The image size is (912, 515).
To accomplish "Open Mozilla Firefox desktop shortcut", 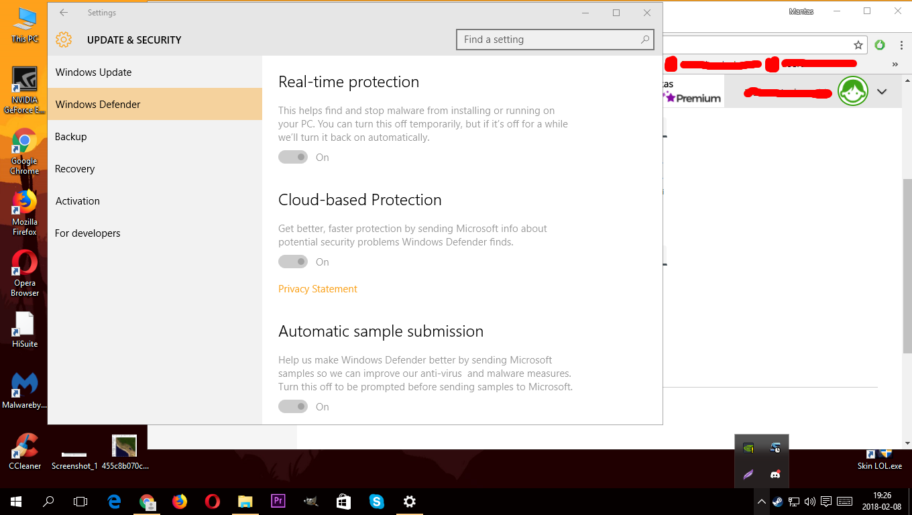I will click(25, 213).
